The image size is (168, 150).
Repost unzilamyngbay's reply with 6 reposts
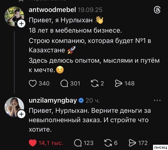coord(108,143)
